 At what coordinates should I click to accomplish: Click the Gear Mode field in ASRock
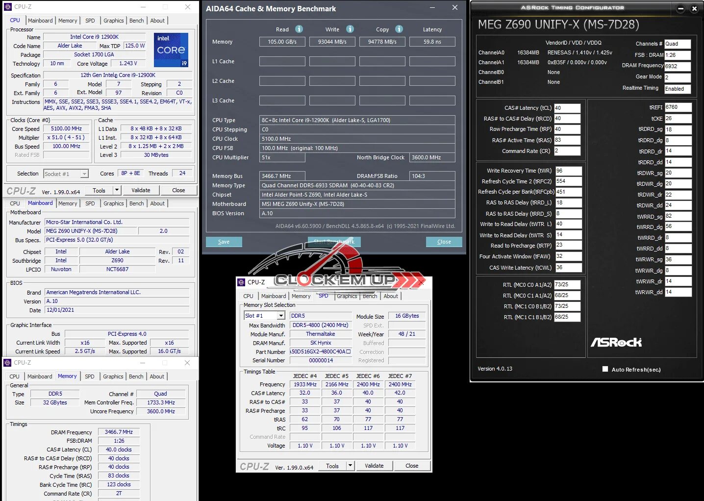pos(678,77)
